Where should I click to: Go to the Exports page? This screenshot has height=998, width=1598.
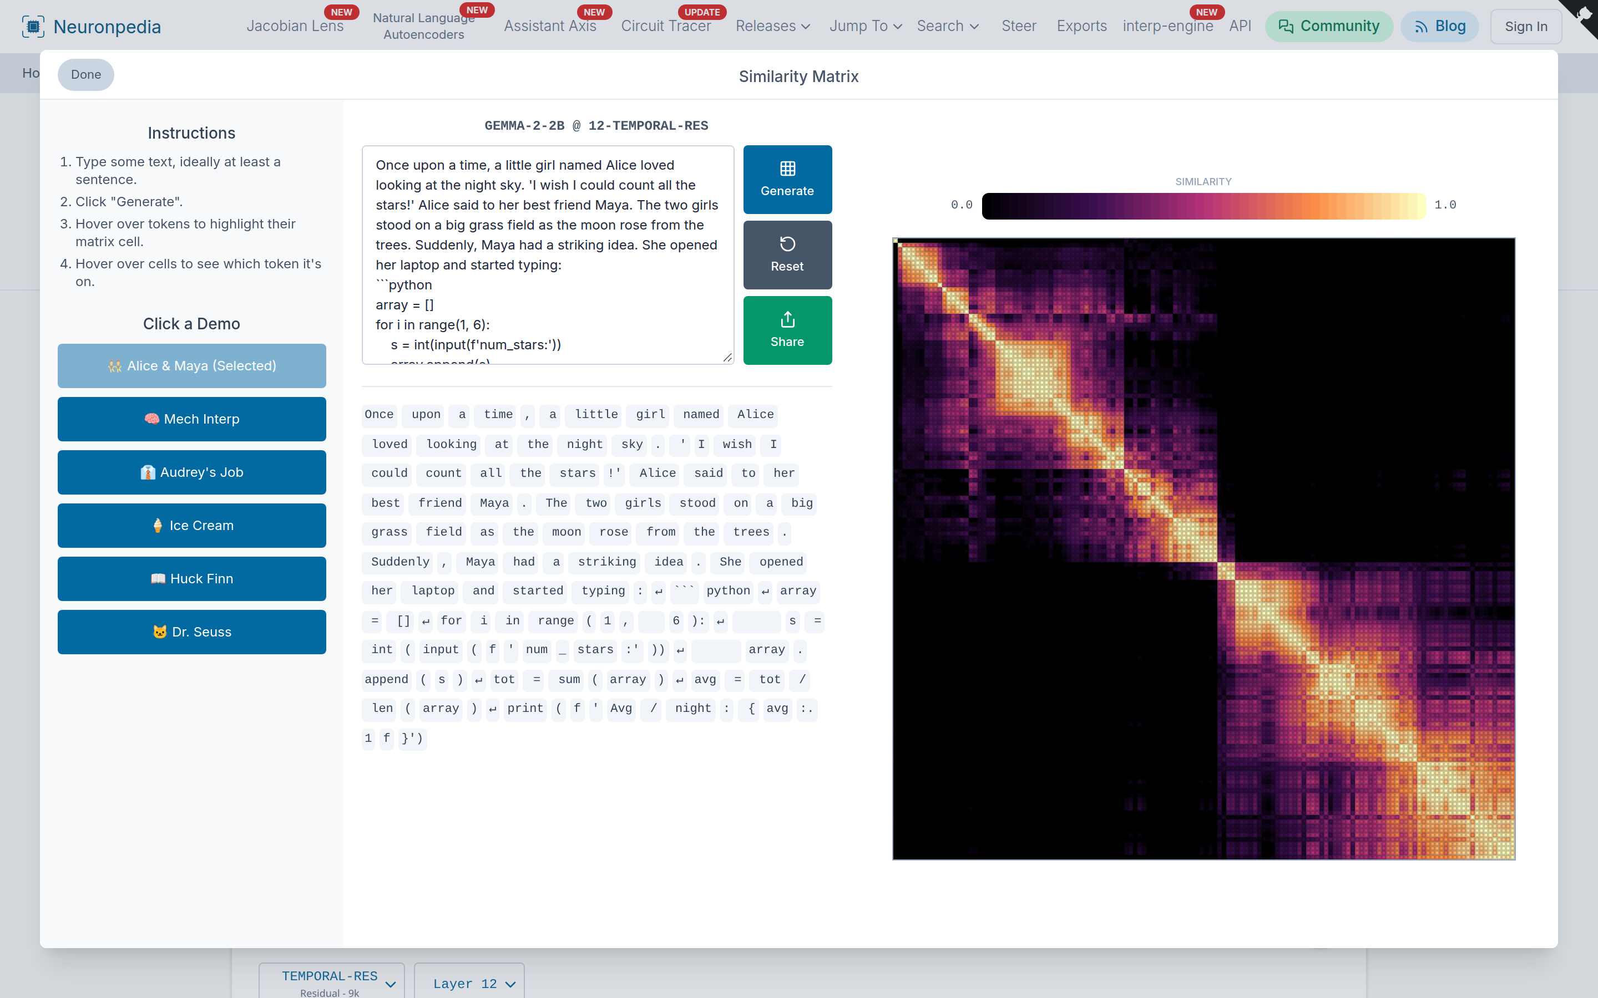point(1081,27)
